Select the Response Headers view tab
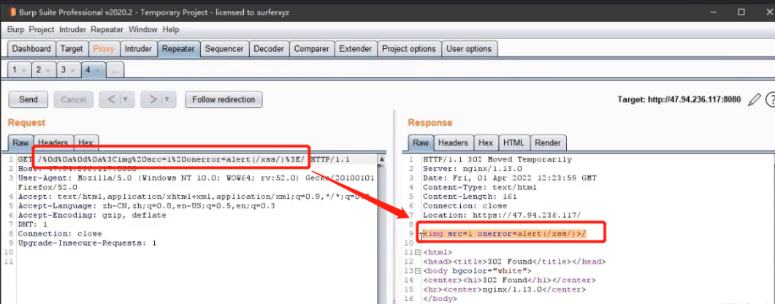This screenshot has height=304, width=775. (x=453, y=142)
